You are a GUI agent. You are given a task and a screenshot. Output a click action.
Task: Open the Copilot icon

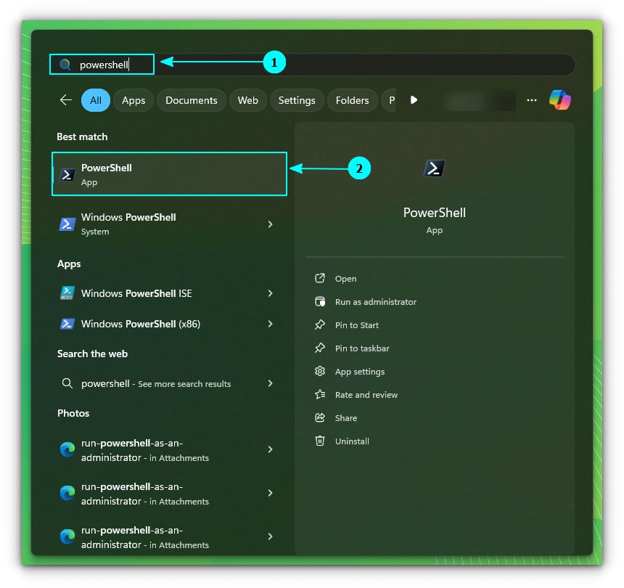coord(560,100)
